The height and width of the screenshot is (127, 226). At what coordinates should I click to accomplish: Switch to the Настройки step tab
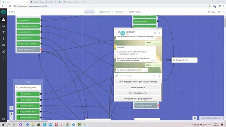[119, 12]
